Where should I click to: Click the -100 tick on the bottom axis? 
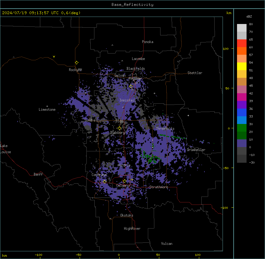pyautogui.click(x=38, y=255)
